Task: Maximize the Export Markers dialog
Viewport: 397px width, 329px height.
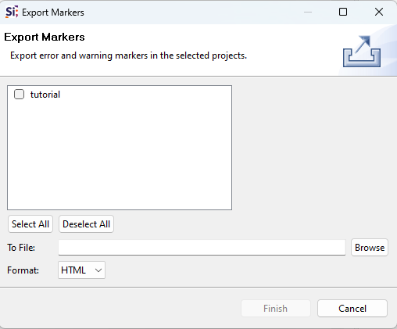Action: tap(343, 12)
